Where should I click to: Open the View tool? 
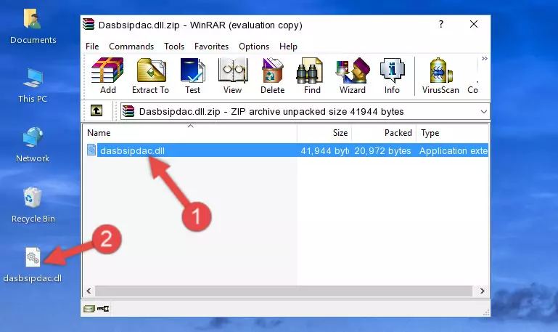pyautogui.click(x=232, y=76)
